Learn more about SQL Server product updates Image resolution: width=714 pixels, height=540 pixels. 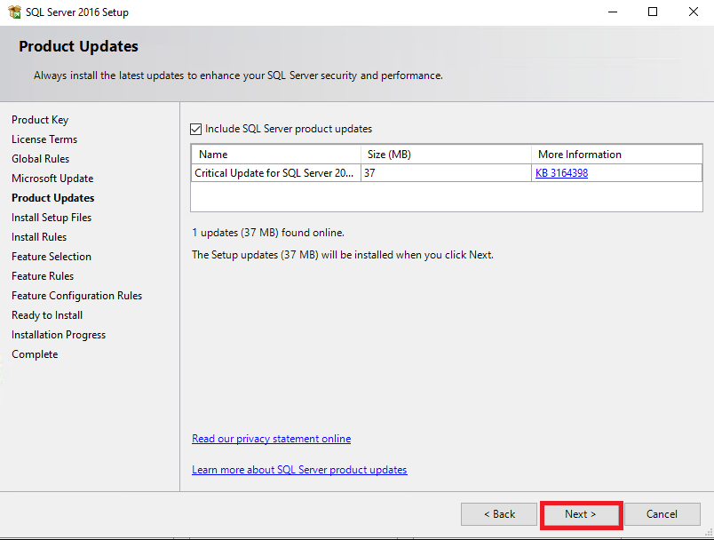tap(299, 470)
